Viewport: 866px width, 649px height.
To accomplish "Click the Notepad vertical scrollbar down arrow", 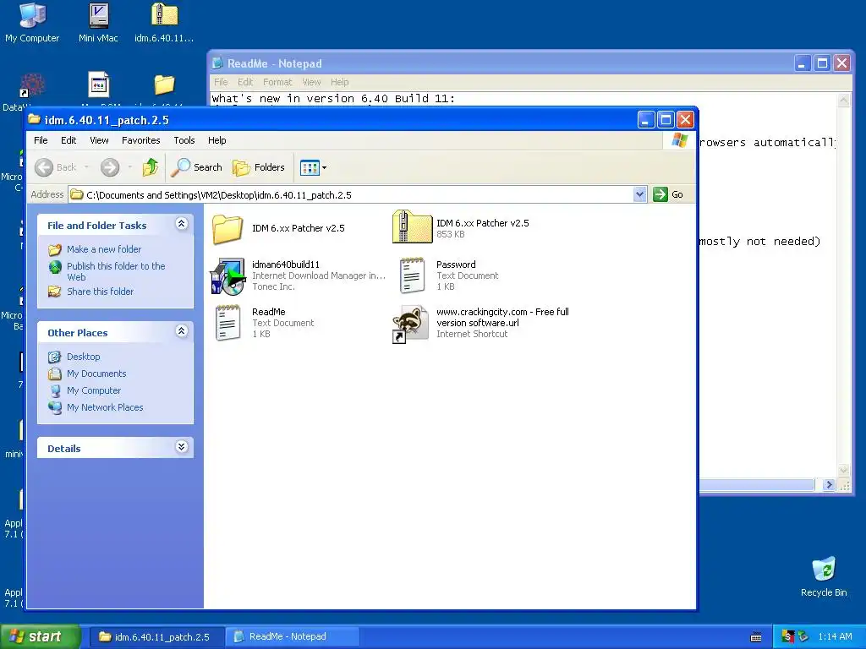I will [x=843, y=471].
